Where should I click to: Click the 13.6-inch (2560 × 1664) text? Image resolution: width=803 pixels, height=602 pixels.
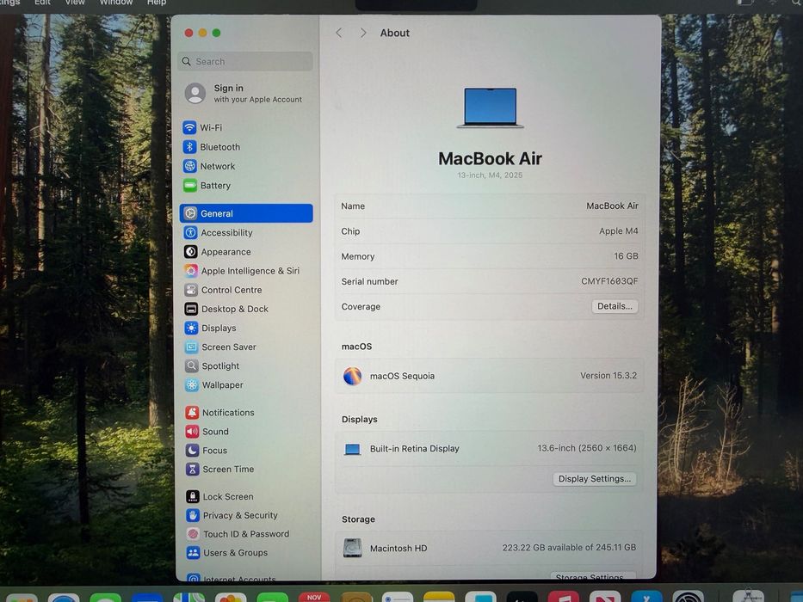[587, 448]
